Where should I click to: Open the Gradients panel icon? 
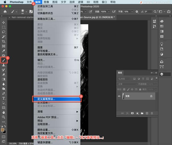(162, 31)
